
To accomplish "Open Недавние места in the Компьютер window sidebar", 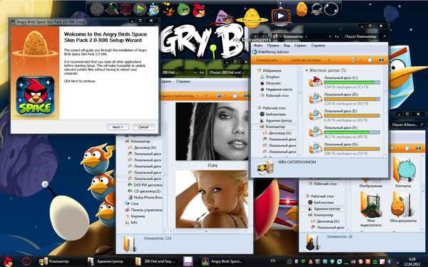I will click(x=276, y=90).
